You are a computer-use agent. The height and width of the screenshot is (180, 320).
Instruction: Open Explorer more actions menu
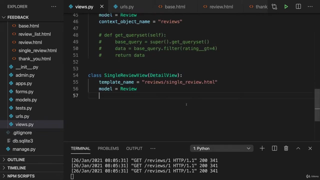[x=54, y=7]
